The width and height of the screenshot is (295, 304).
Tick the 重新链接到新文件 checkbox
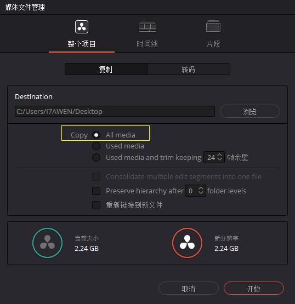click(97, 205)
